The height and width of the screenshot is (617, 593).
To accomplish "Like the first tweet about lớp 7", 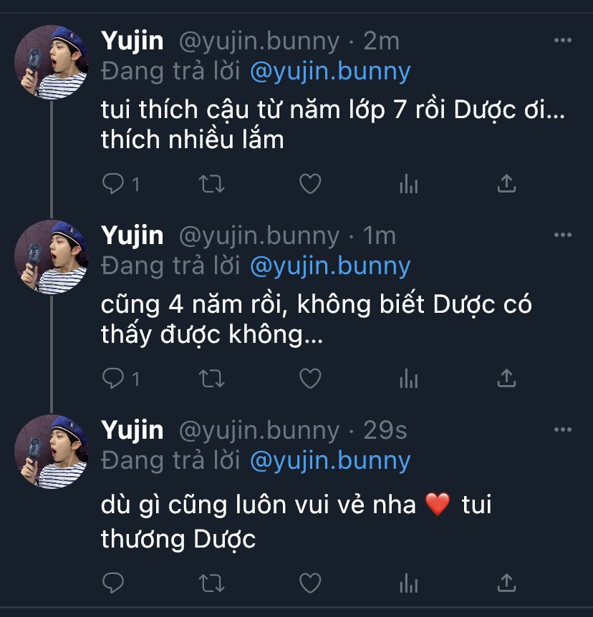I will [x=310, y=184].
